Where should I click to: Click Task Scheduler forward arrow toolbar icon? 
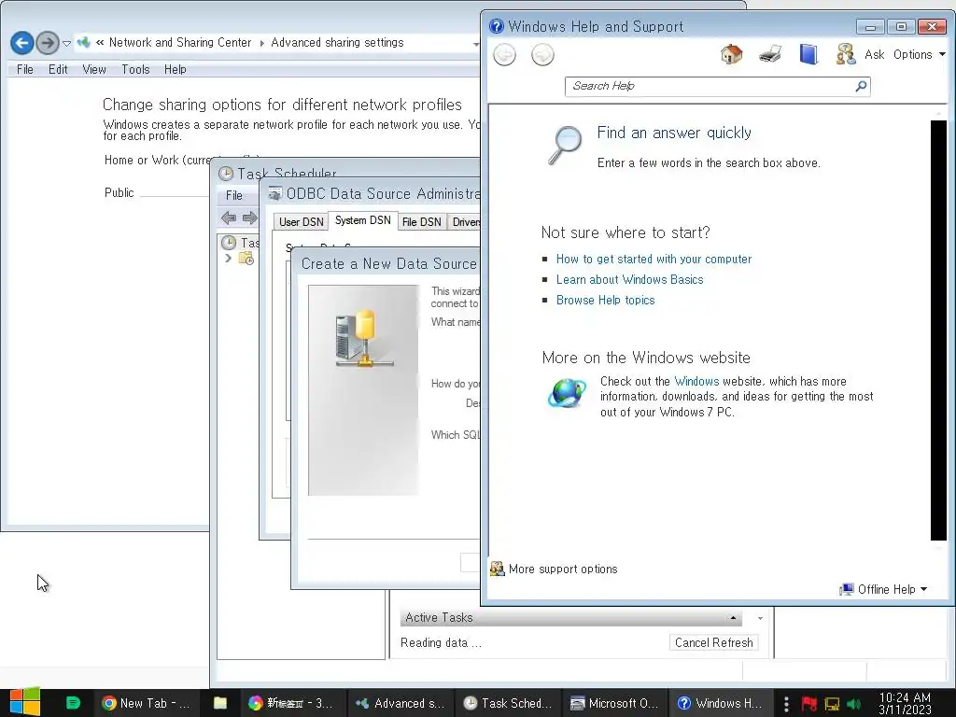(x=249, y=218)
